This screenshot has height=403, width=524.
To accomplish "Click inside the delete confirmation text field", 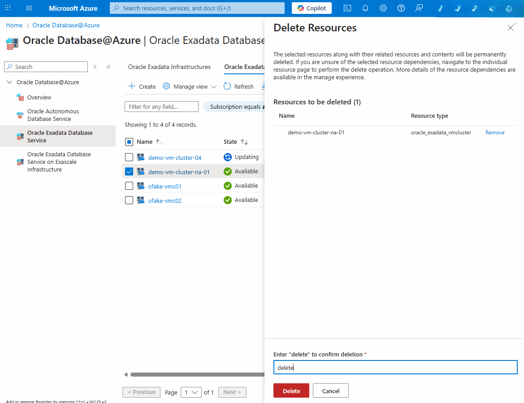I will 395,367.
